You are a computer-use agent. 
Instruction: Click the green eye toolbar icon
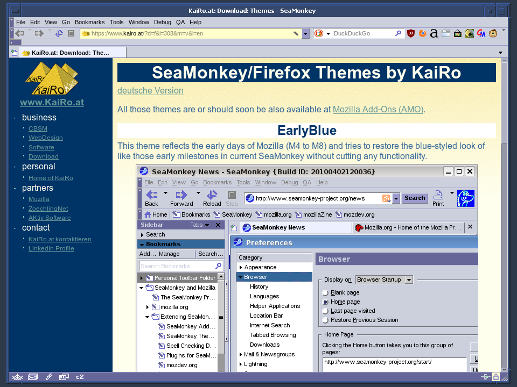tap(470, 33)
